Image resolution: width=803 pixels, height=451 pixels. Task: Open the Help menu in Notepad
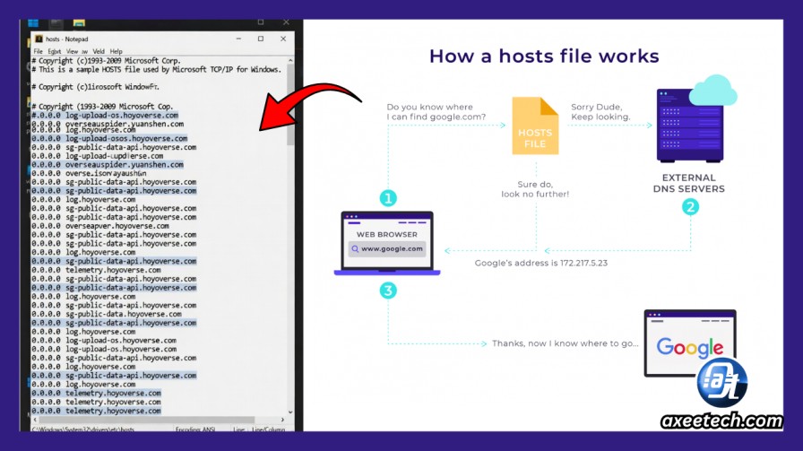coord(117,51)
